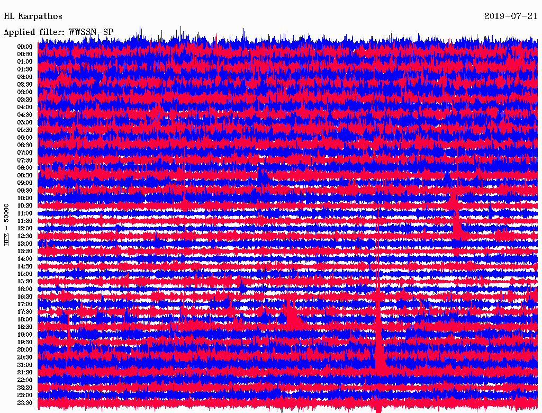
Task: Select the 18:30 time label
Action: 25,327
